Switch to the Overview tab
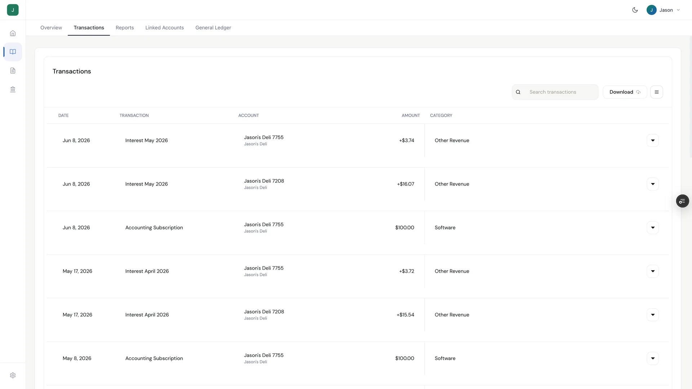Image resolution: width=692 pixels, height=389 pixels. point(51,28)
